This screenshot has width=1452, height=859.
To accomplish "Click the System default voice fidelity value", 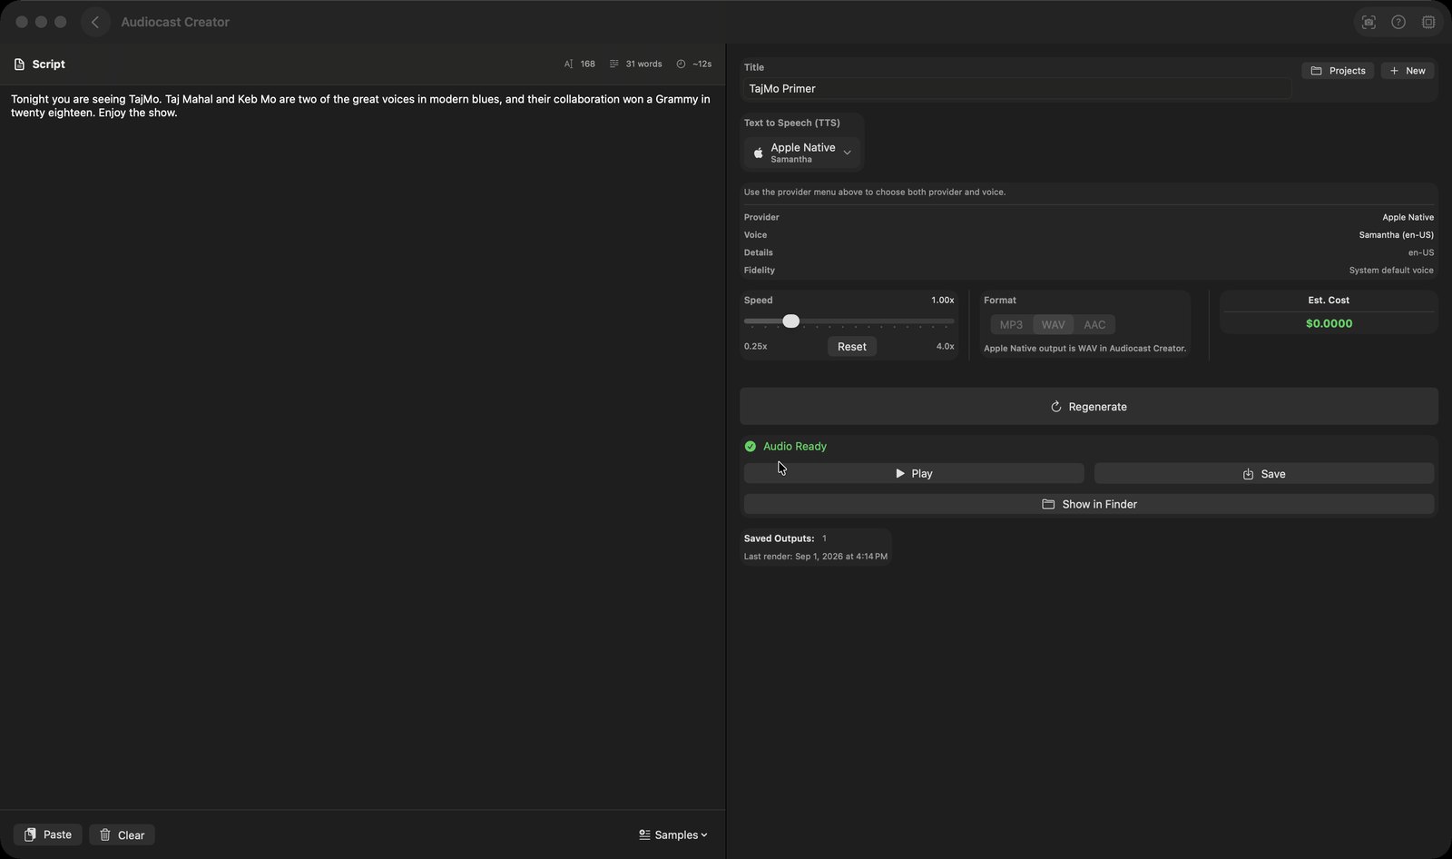I will (1391, 271).
